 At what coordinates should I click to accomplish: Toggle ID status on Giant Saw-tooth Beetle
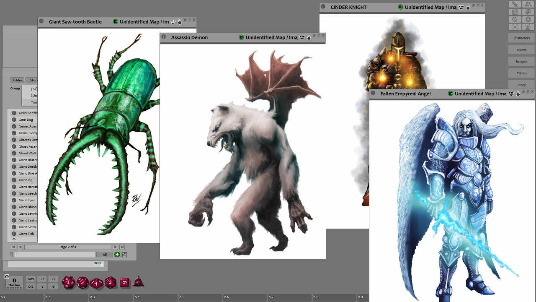click(116, 22)
